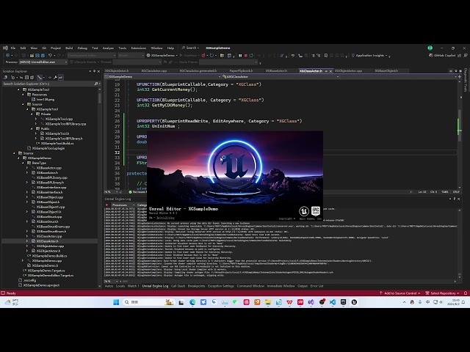Switch to the Output tab

pyautogui.click(x=303, y=286)
